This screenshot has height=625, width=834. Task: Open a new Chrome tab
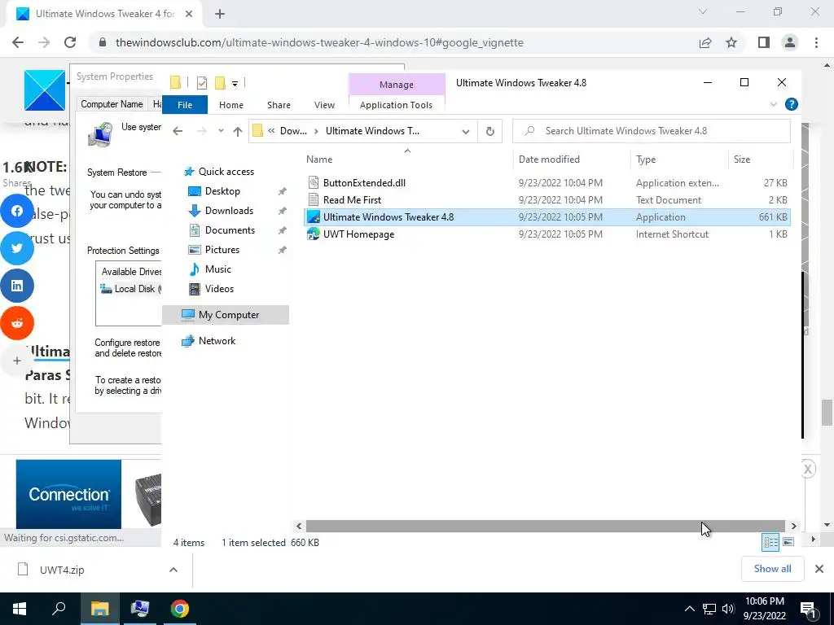(x=220, y=14)
